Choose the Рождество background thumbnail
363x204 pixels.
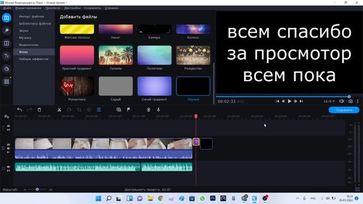pos(193,56)
